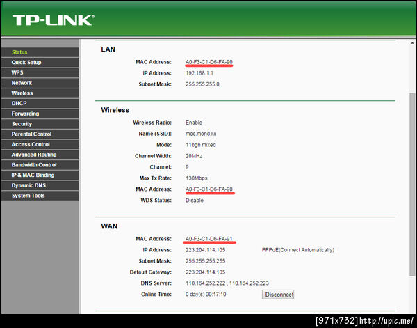Open the DHCP menu entry
This screenshot has width=417, height=328.
(40, 103)
